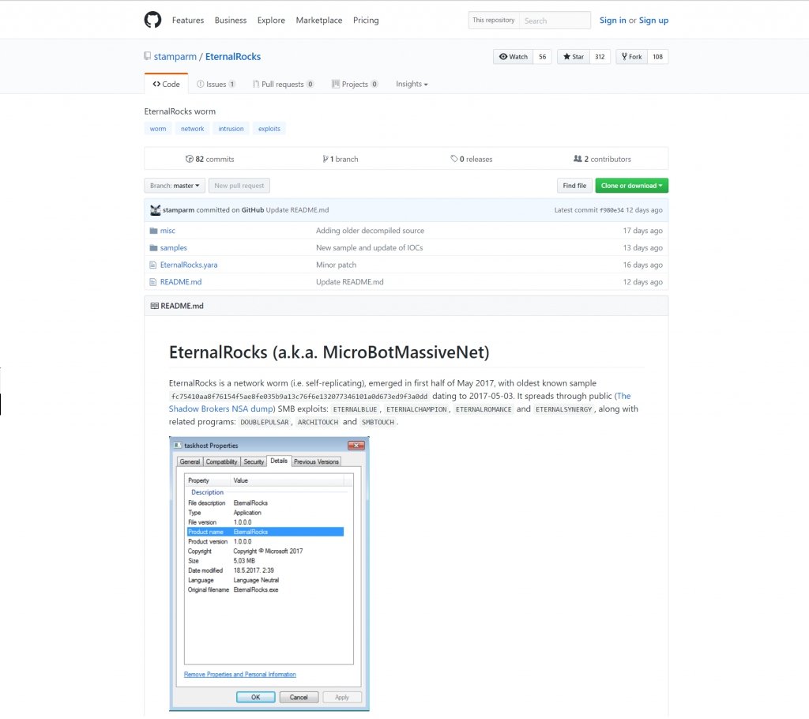The width and height of the screenshot is (809, 719).
Task: Click the exploits topic tag
Action: pyautogui.click(x=269, y=129)
